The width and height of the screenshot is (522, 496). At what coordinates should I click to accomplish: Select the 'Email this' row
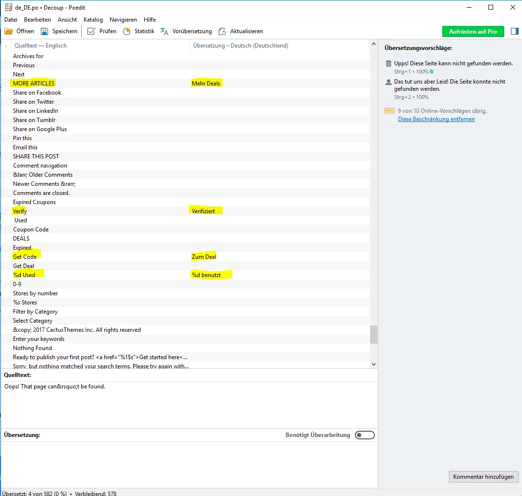pyautogui.click(x=186, y=147)
